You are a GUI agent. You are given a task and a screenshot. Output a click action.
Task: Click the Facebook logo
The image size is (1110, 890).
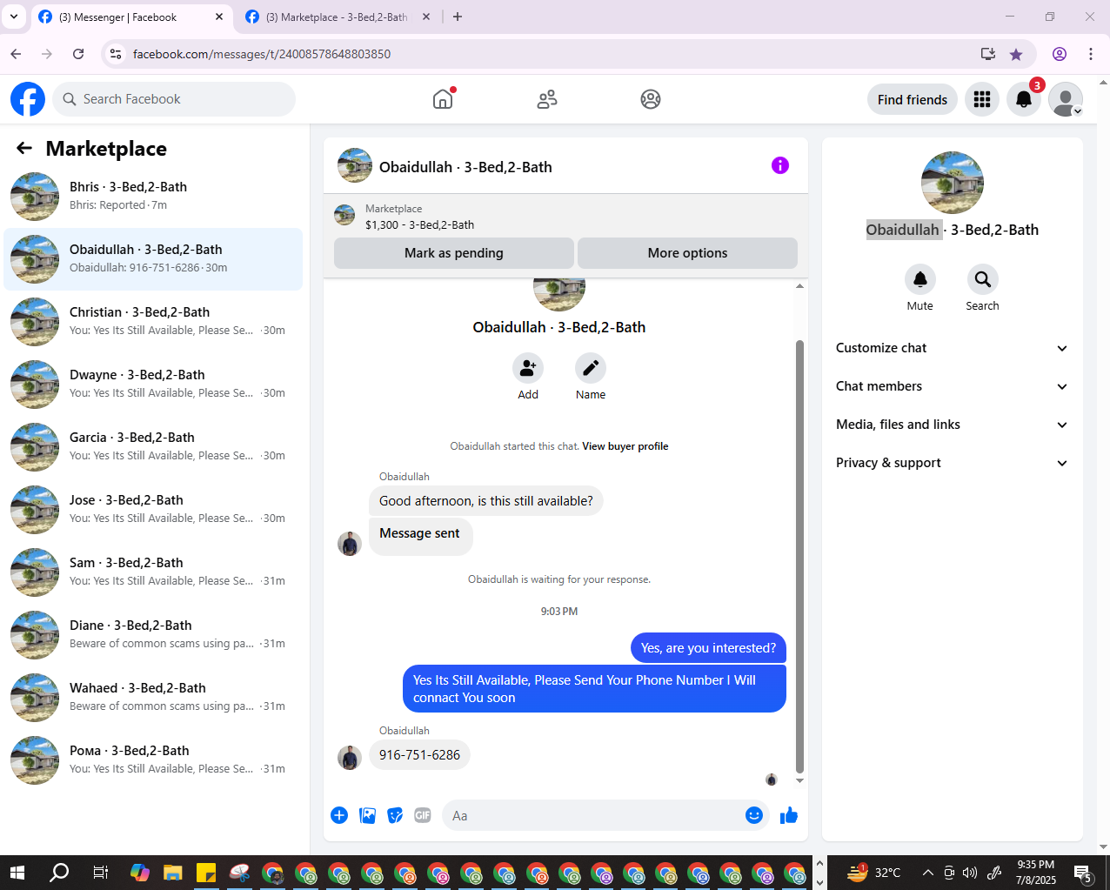click(x=28, y=99)
